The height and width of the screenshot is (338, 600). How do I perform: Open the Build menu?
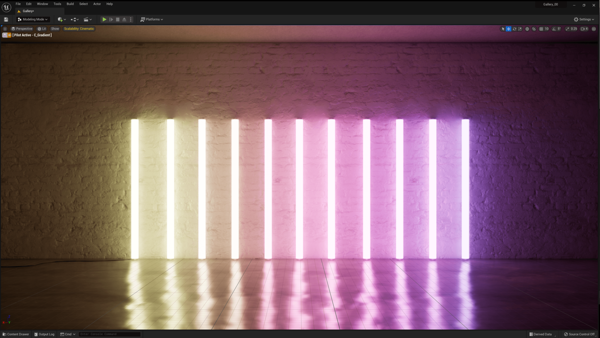70,4
